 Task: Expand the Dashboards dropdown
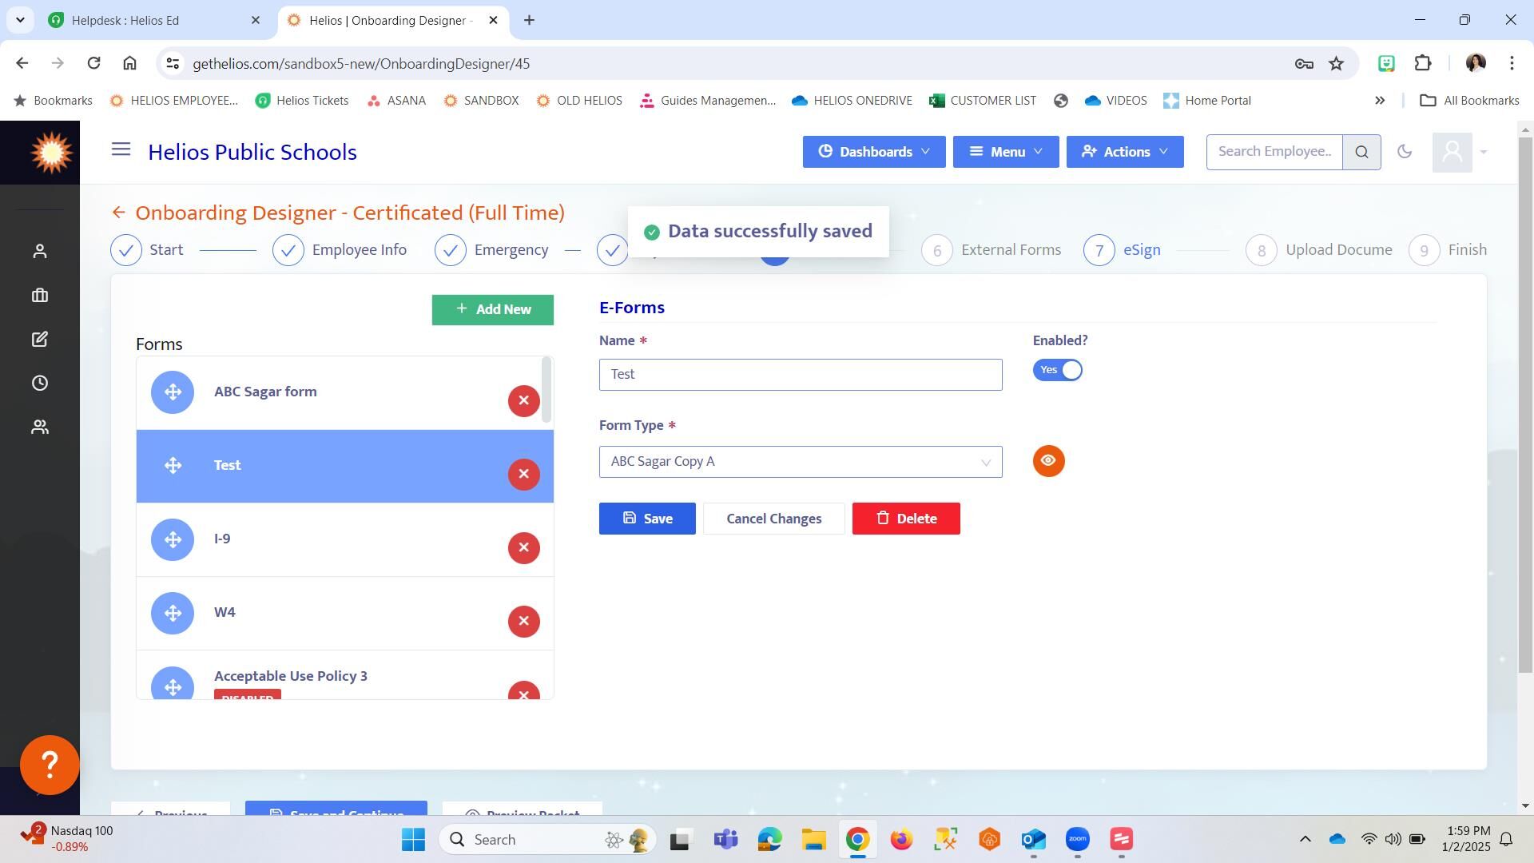873,152
